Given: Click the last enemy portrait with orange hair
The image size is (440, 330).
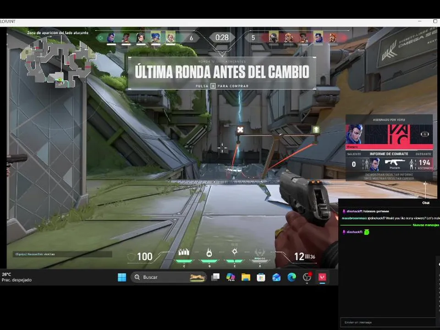Looking at the screenshot, I should (x=333, y=37).
